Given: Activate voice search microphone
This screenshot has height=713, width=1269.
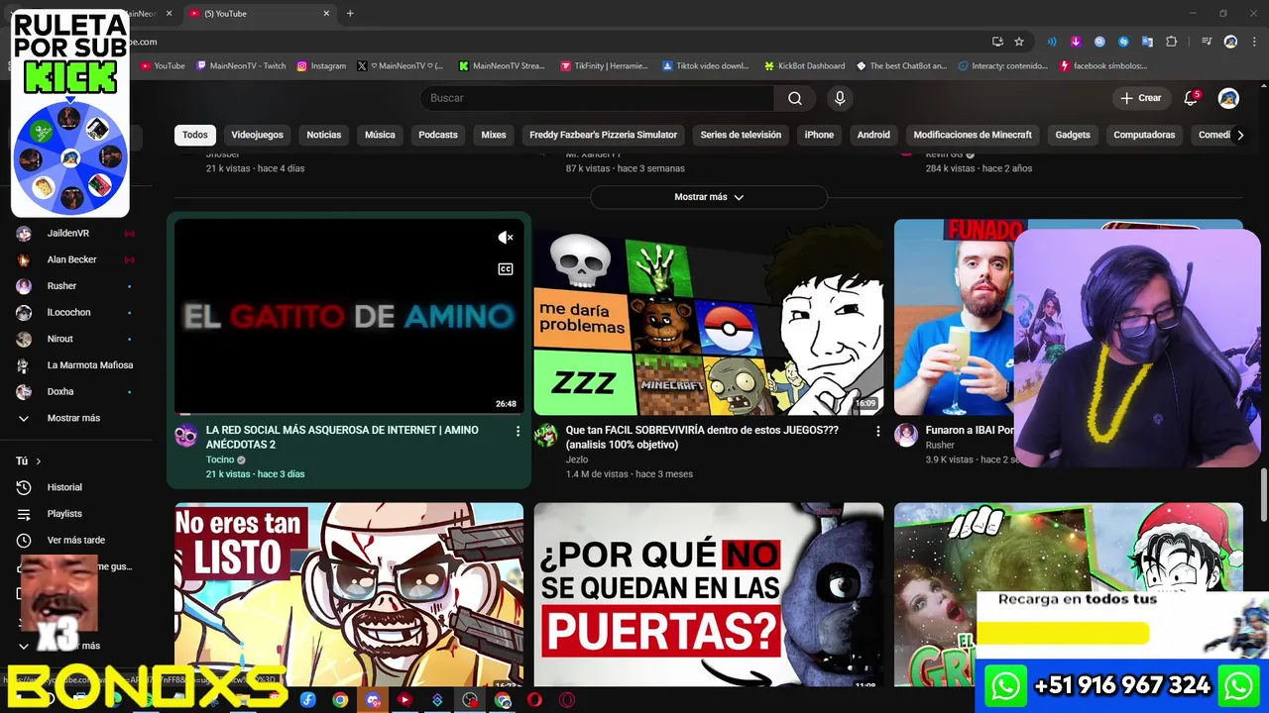Looking at the screenshot, I should [x=840, y=98].
